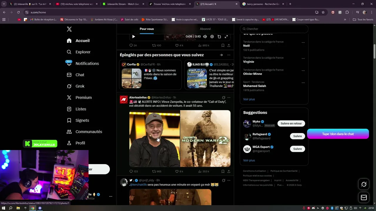Follow MGA Esport with Suivre button

(298, 149)
